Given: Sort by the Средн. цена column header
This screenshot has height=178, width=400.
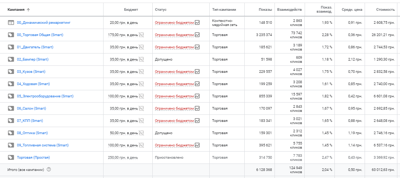Looking at the screenshot, I should coord(352,10).
